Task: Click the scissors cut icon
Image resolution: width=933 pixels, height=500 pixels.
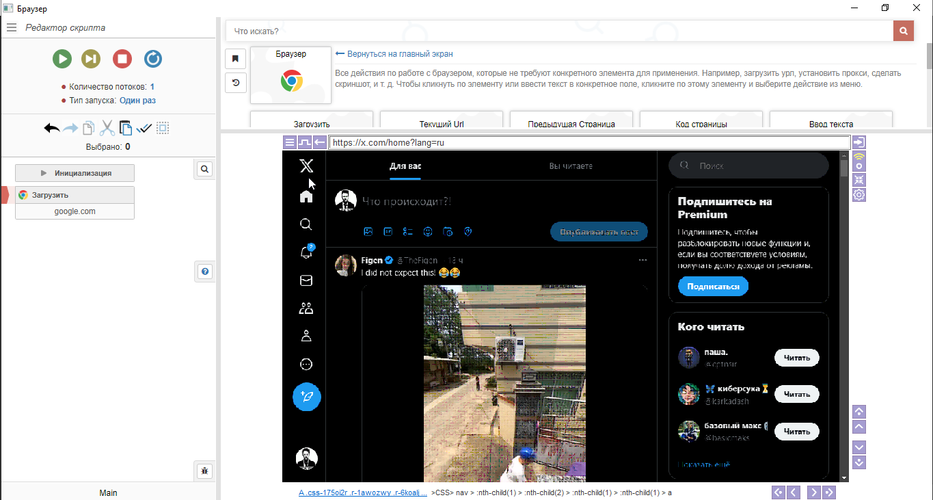Action: pyautogui.click(x=107, y=128)
